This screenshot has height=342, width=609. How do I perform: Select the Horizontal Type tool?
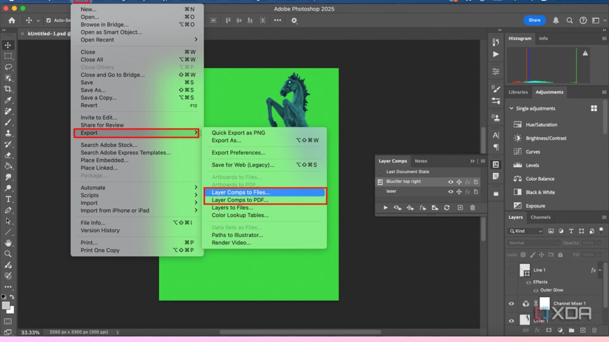coord(8,199)
